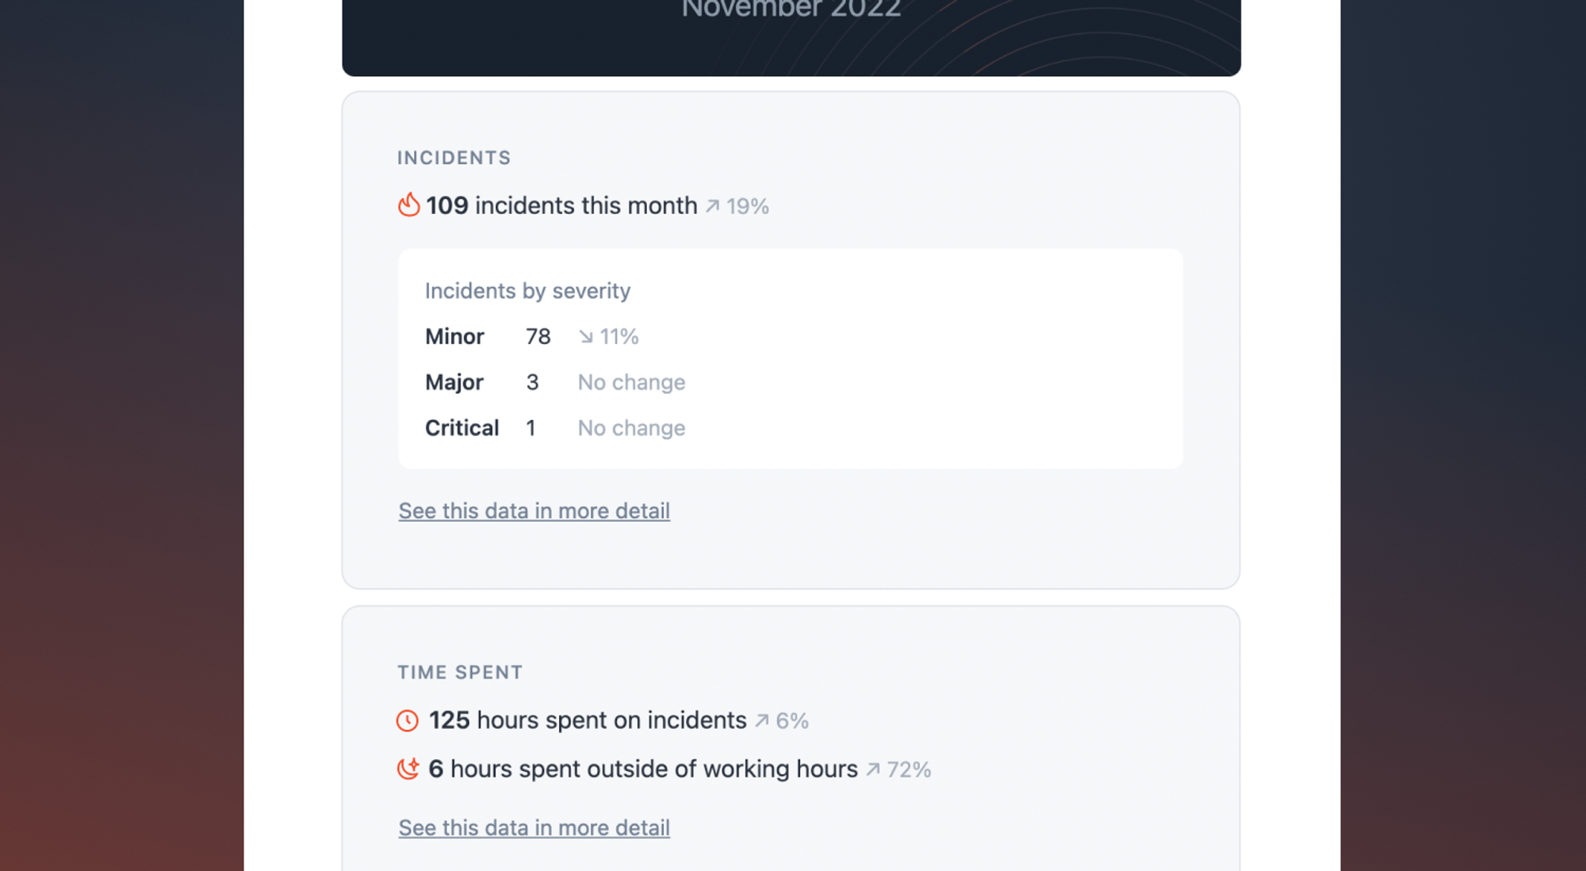1586x871 pixels.
Task: Click the clock icon beside 125 hours
Action: coord(408,720)
